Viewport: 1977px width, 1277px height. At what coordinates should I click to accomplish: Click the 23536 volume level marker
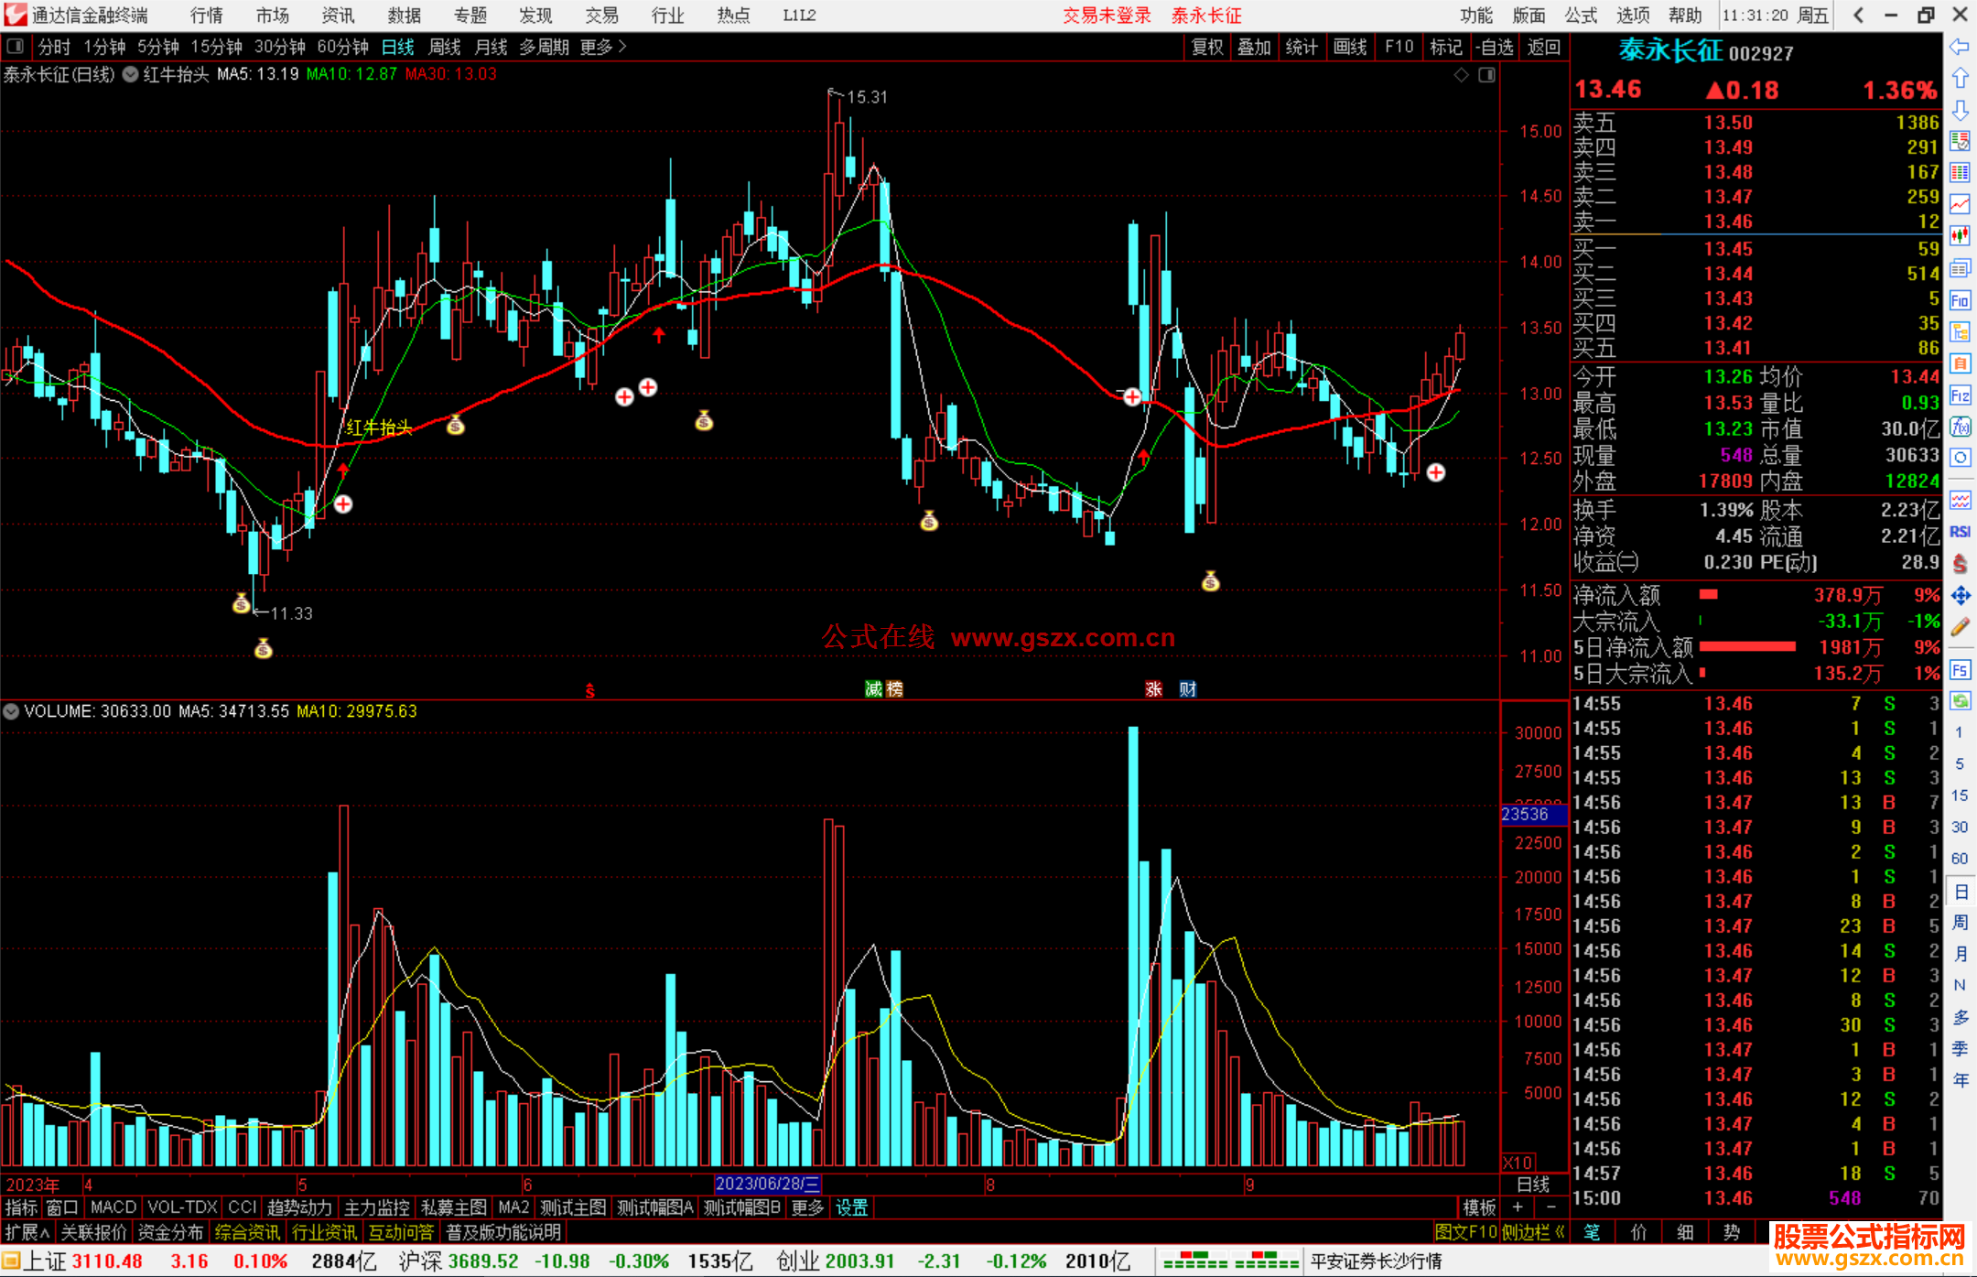[x=1526, y=814]
